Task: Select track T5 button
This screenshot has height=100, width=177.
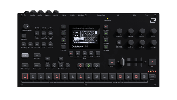Action: 106,27
